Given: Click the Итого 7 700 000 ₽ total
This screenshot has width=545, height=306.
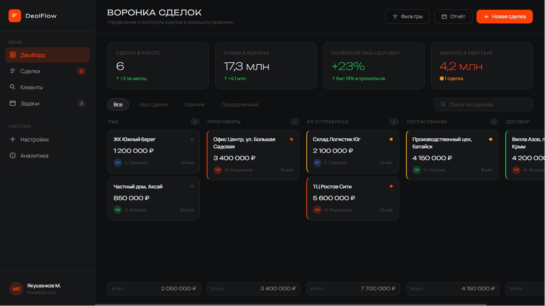Looking at the screenshot, I should tap(353, 289).
